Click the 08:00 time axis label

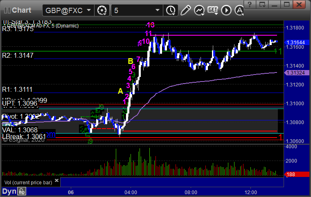point(191,192)
